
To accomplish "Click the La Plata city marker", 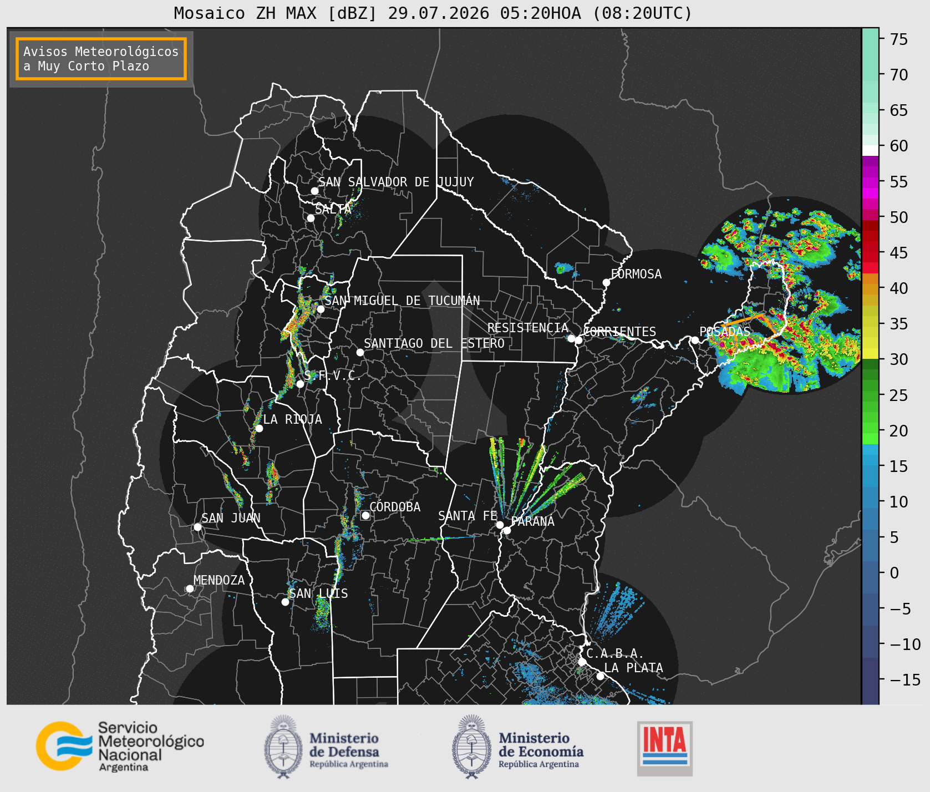I will [x=600, y=676].
